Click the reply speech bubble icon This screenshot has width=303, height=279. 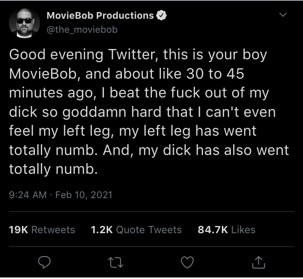pyautogui.click(x=44, y=262)
